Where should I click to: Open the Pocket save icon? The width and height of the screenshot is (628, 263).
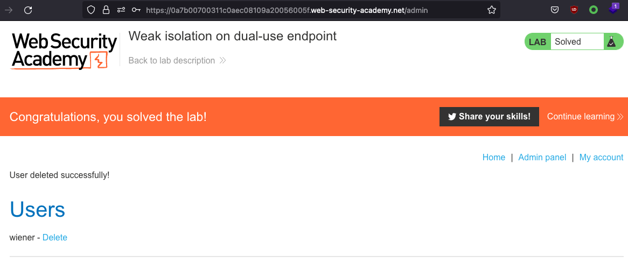click(x=555, y=10)
